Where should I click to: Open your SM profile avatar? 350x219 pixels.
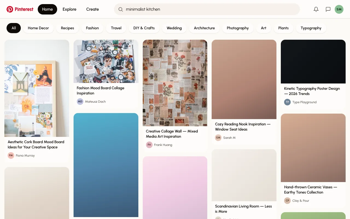[339, 9]
